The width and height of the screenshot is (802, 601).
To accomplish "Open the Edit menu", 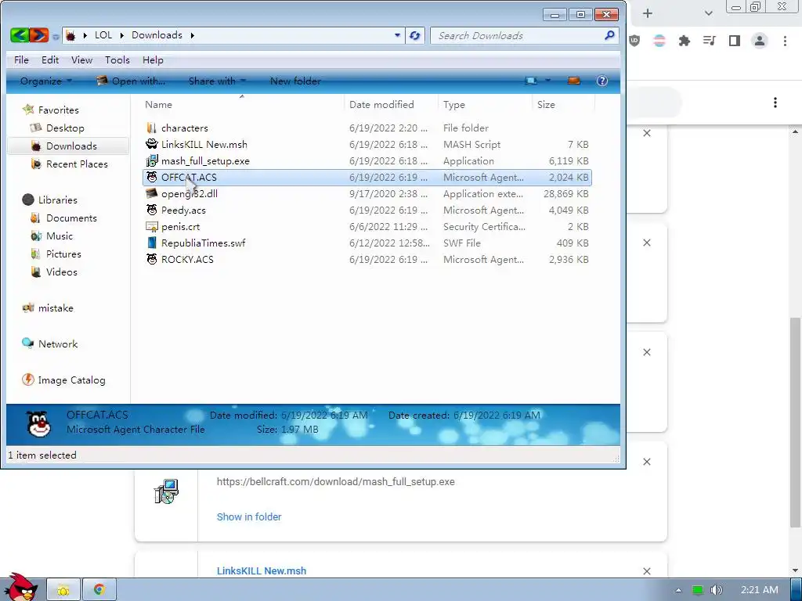I will pos(50,59).
